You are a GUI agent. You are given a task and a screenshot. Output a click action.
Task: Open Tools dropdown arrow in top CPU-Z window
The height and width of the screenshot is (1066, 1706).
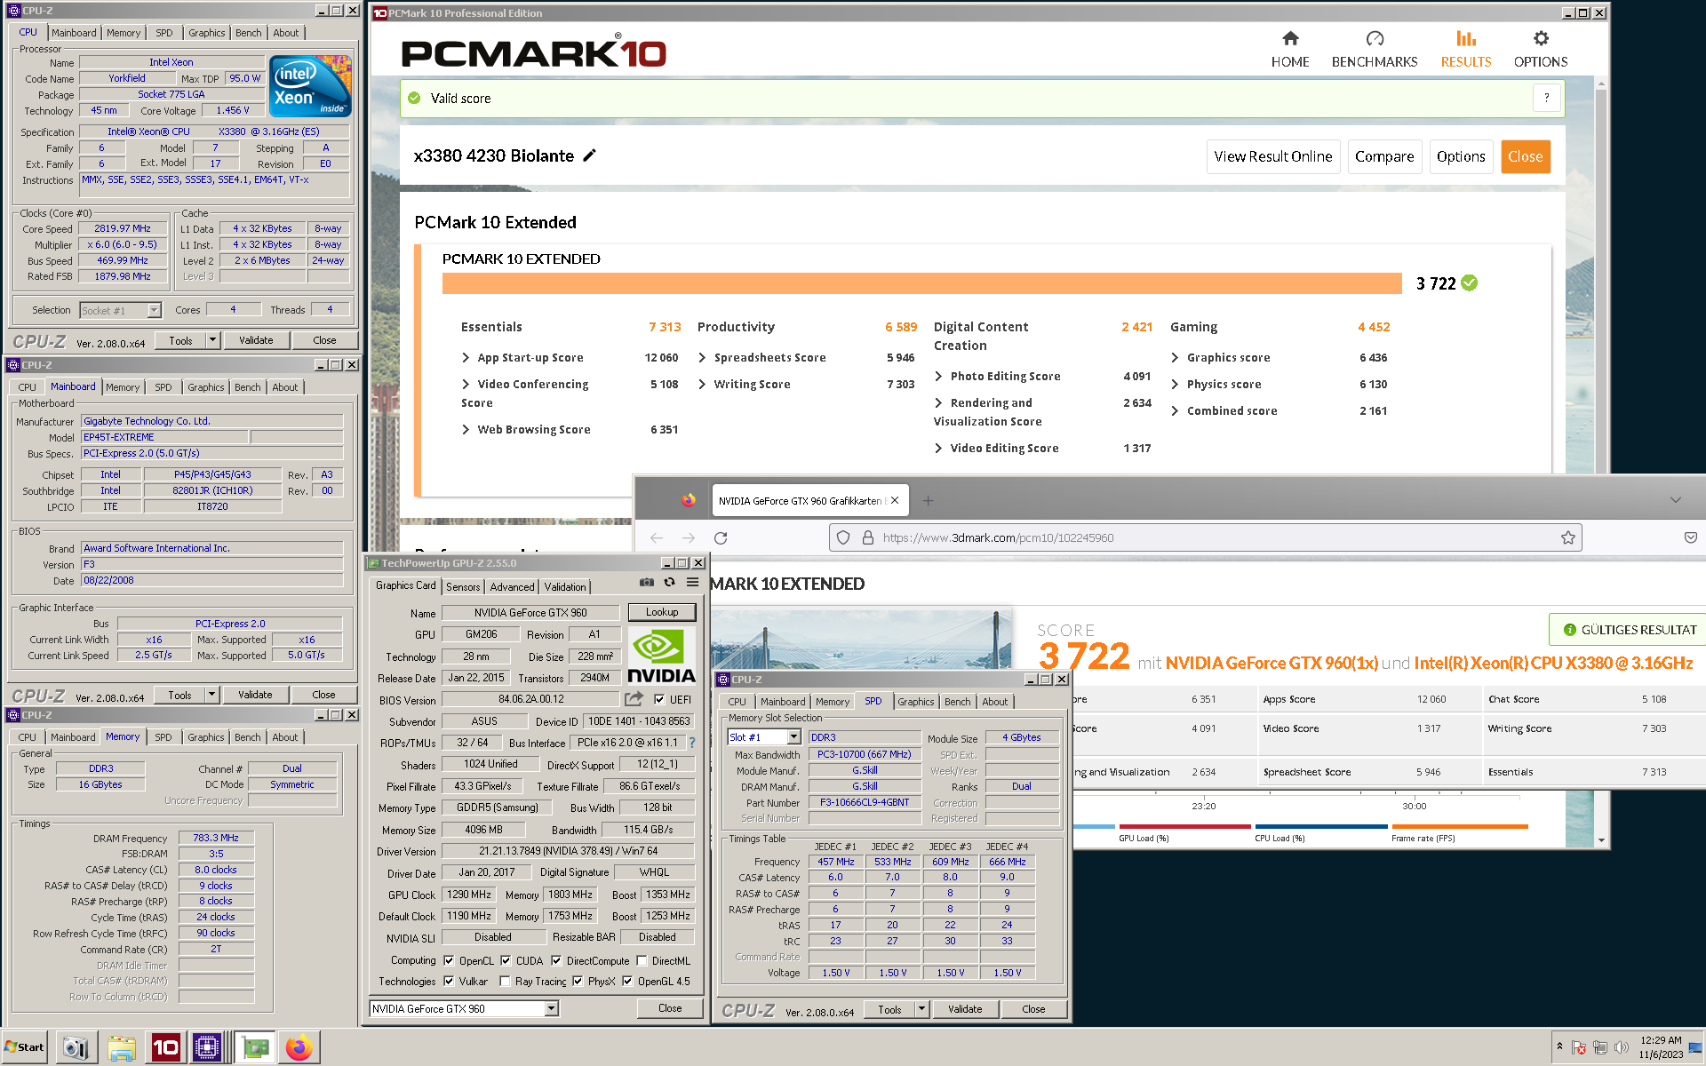click(x=212, y=340)
